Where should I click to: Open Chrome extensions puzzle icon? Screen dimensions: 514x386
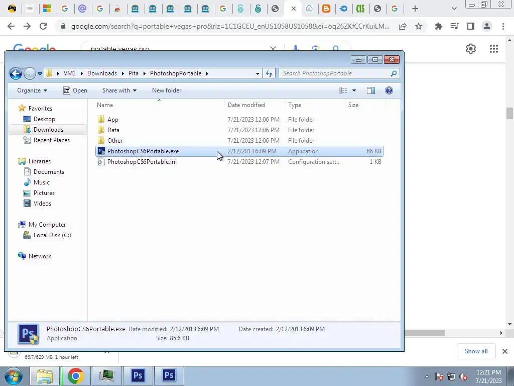(x=438, y=26)
